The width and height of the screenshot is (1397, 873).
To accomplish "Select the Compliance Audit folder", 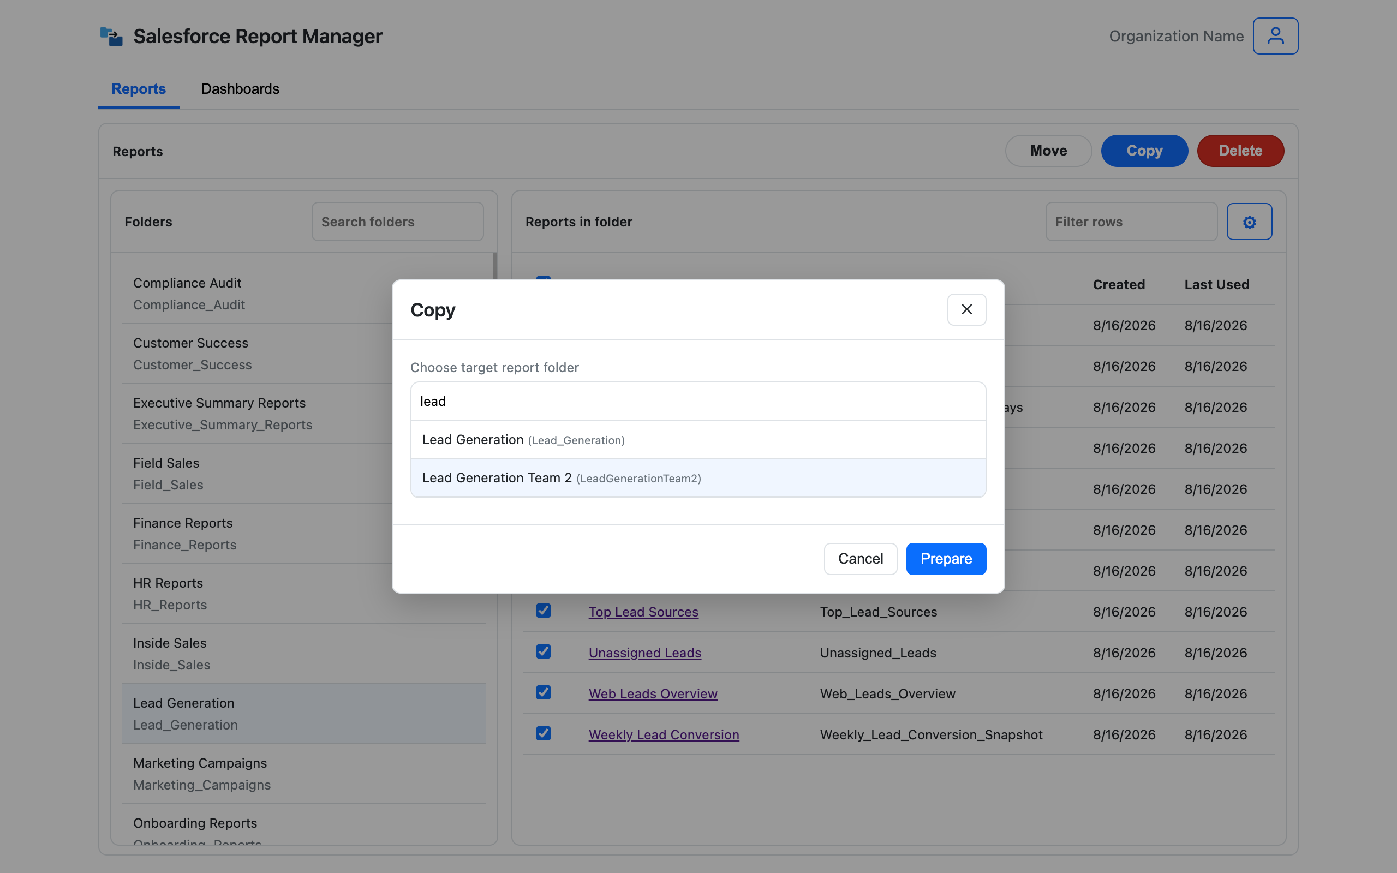I will tap(303, 294).
